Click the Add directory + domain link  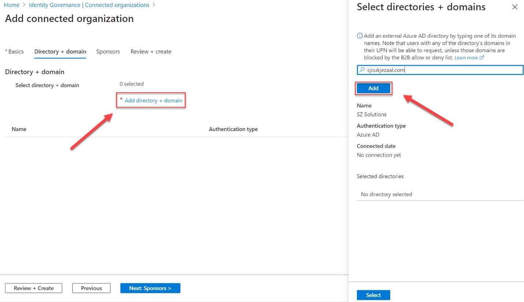(x=154, y=100)
